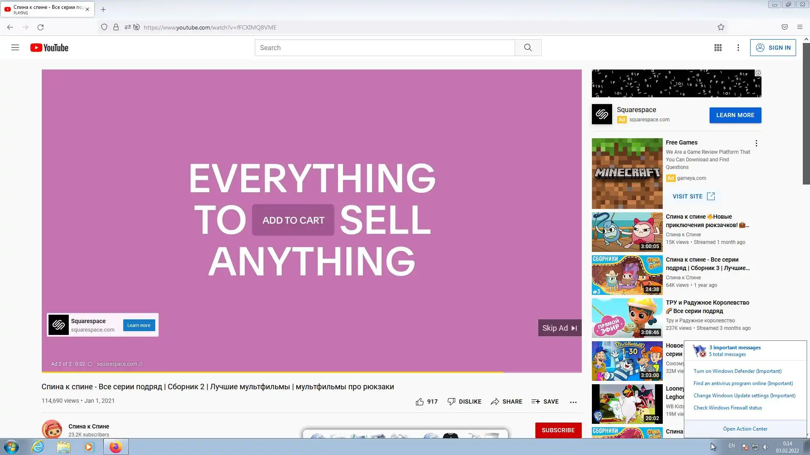Open the YouTube apps grid icon
This screenshot has height=455, width=810.
[x=718, y=48]
